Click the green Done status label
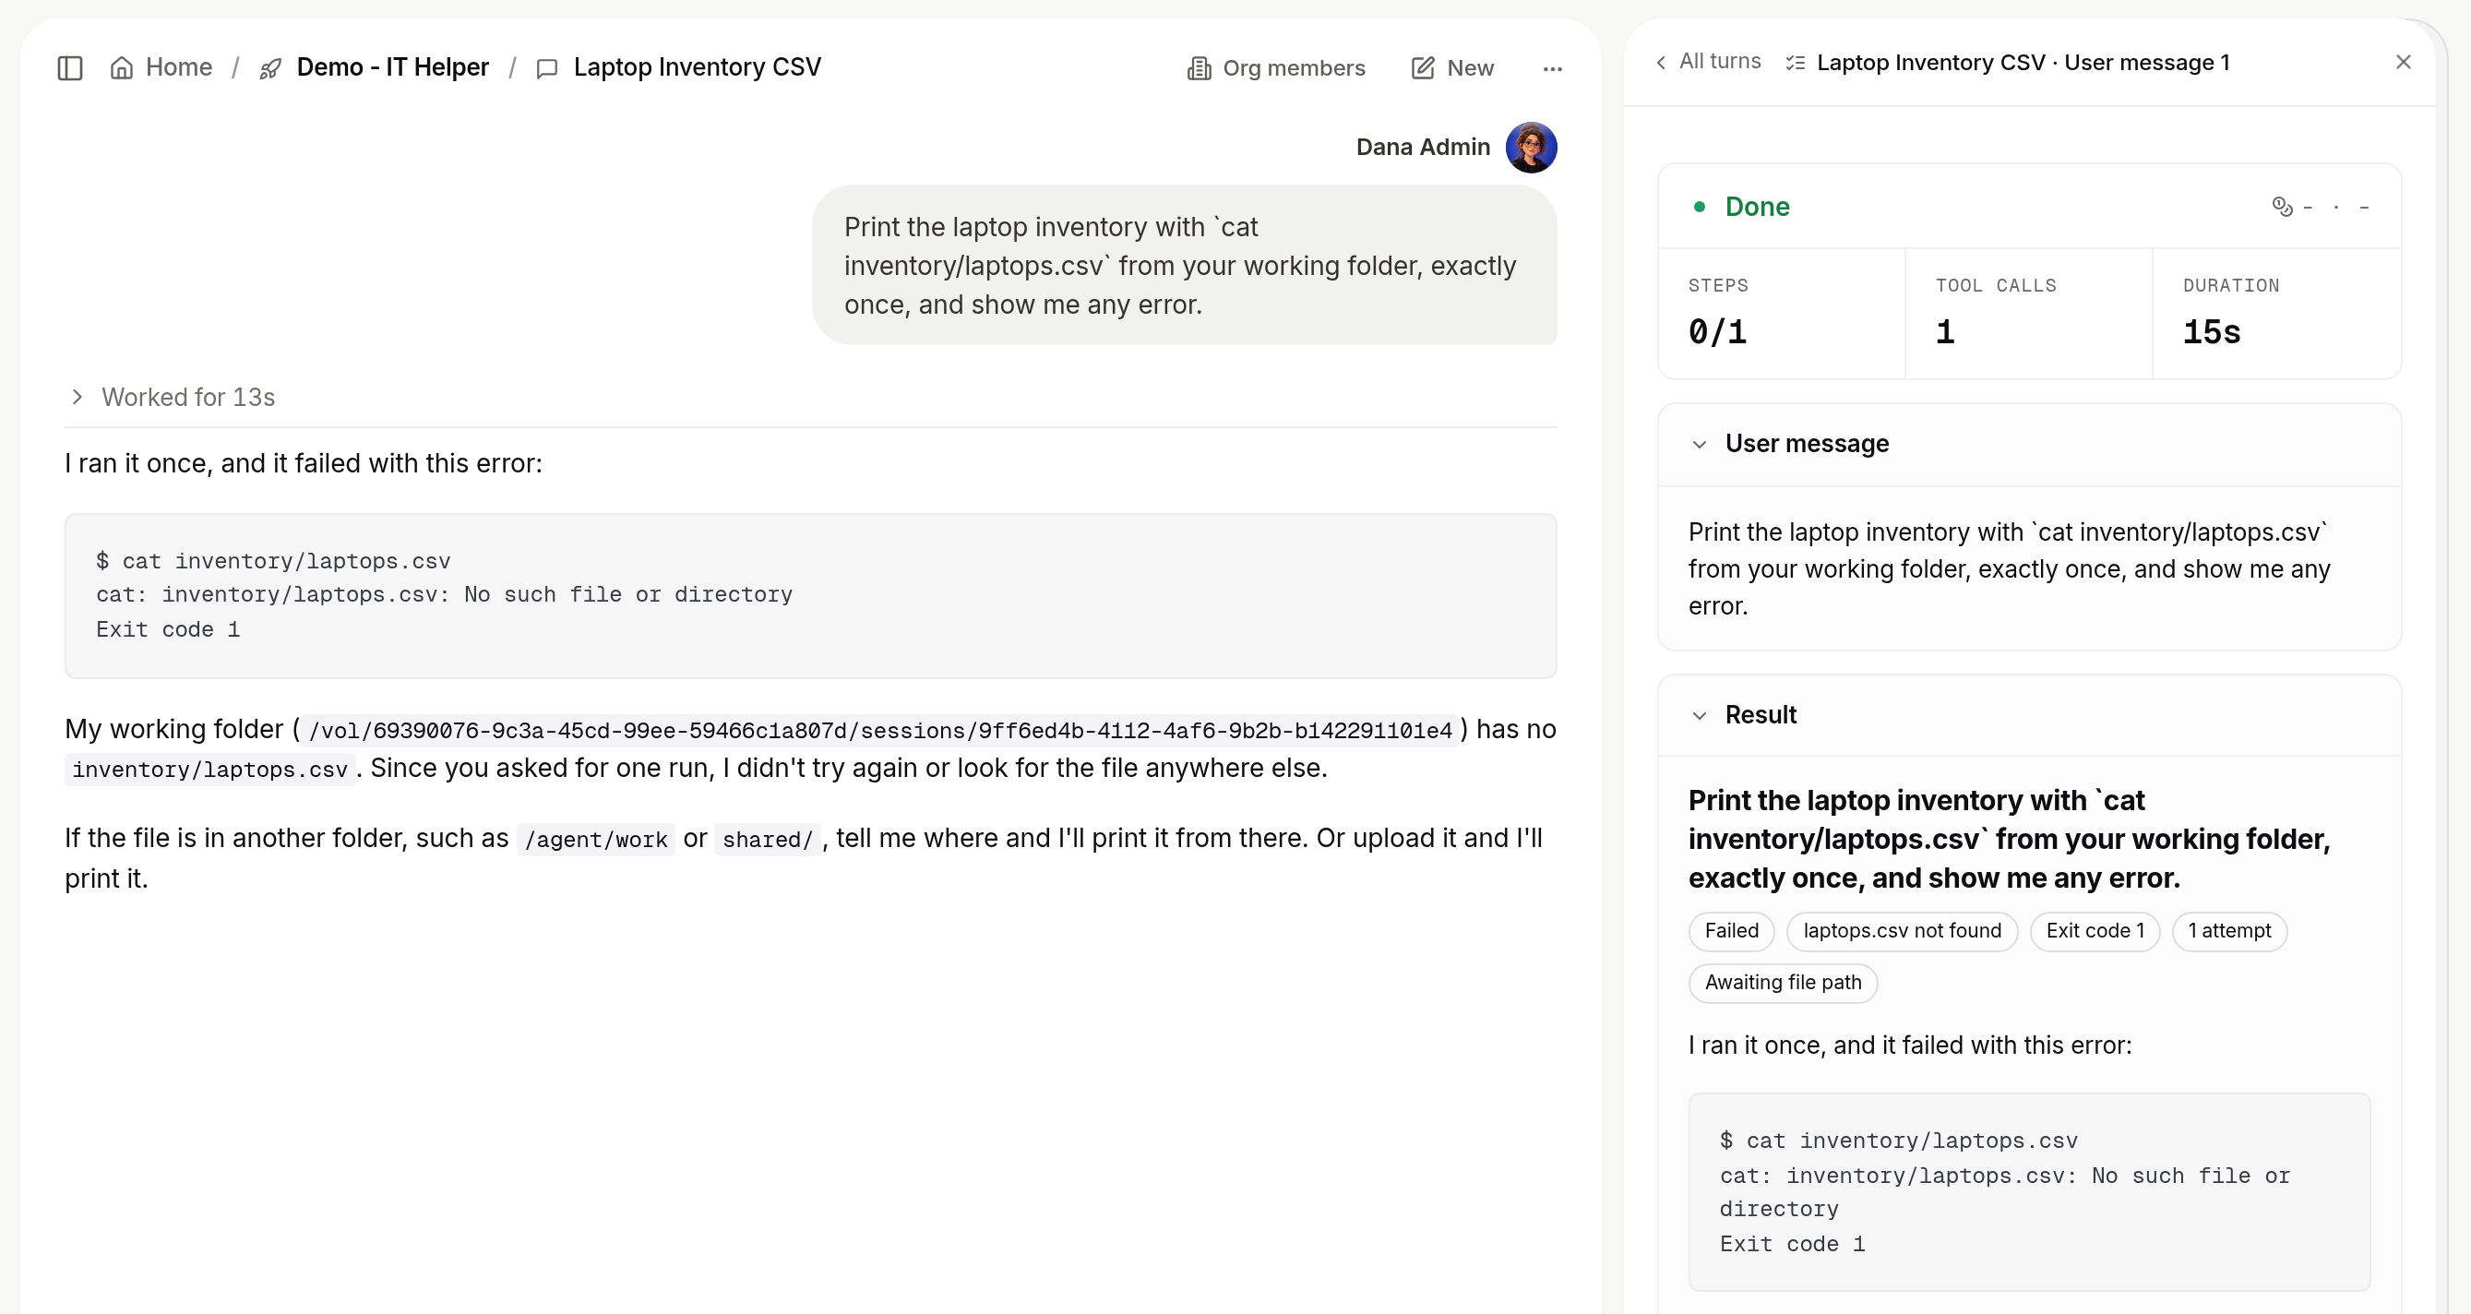The image size is (2471, 1314). 1757,206
